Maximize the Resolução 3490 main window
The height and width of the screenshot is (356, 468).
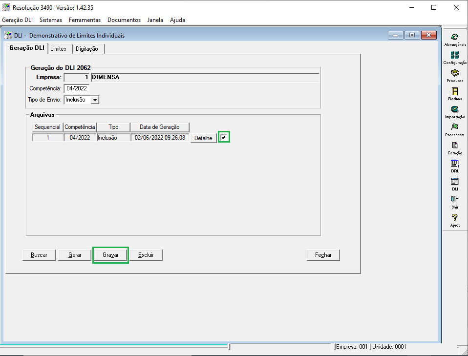[434, 7]
